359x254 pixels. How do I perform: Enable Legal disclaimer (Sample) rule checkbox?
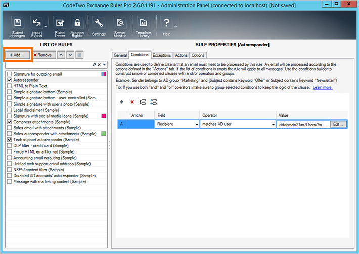(x=10, y=110)
